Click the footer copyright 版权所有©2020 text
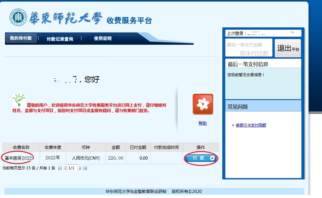Image resolution: width=322 pixels, height=198 pixels. pyautogui.click(x=187, y=191)
